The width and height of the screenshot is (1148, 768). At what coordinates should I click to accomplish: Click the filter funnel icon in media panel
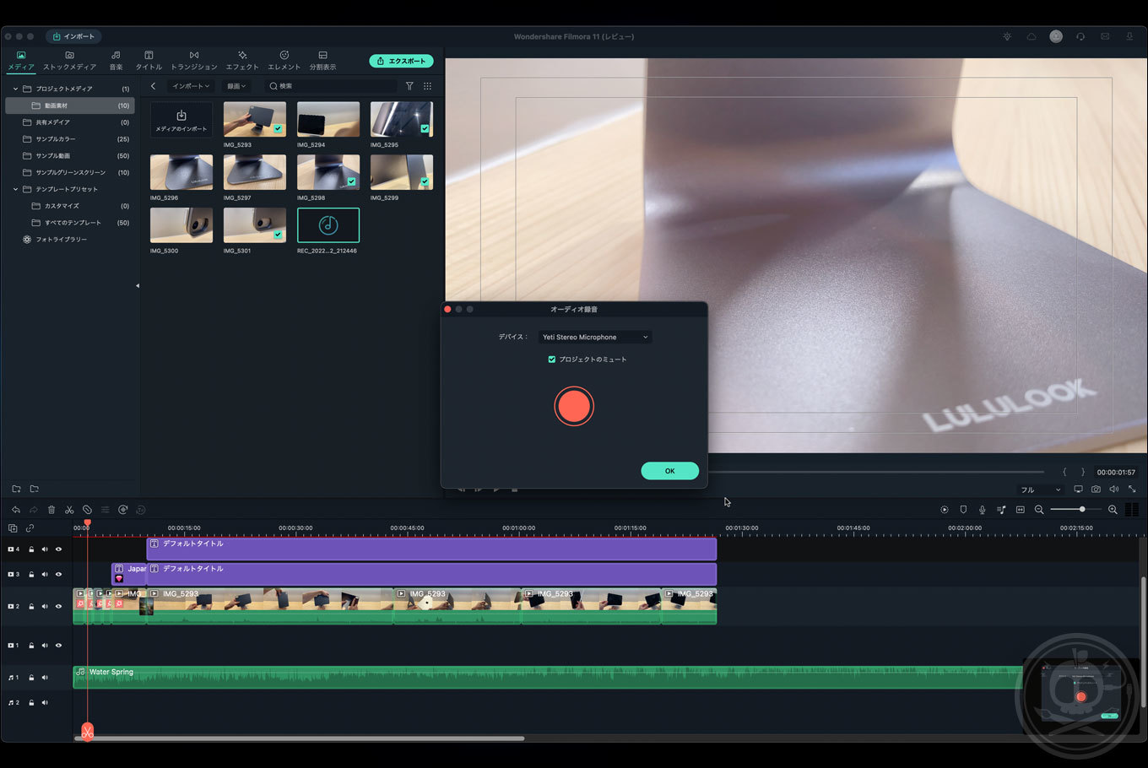coord(409,86)
